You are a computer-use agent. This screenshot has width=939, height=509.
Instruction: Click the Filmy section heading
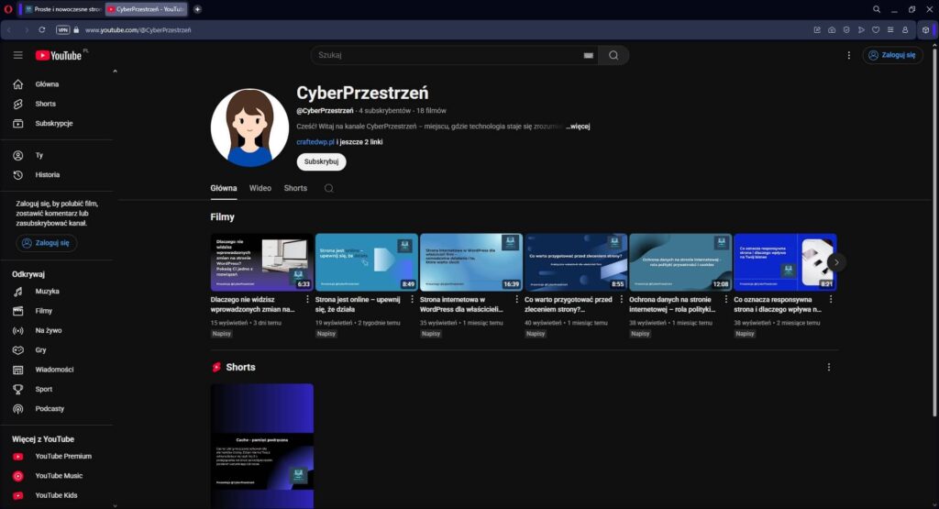pos(222,216)
